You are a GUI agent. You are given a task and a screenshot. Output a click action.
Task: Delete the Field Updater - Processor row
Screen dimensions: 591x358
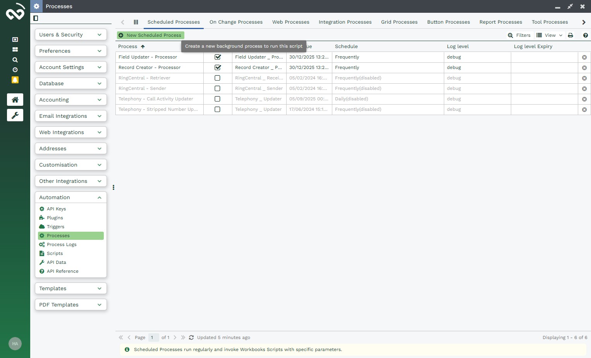[584, 57]
